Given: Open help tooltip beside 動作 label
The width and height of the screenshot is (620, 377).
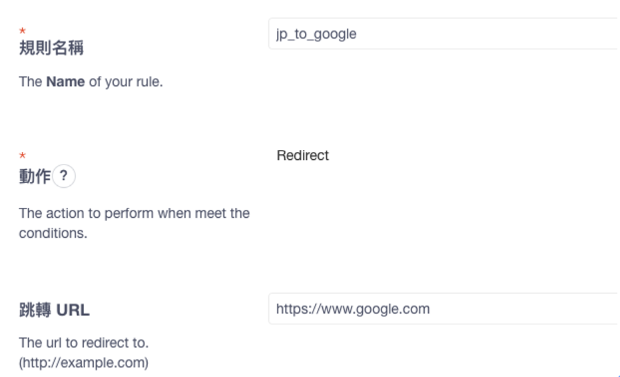Looking at the screenshot, I should coord(63,177).
